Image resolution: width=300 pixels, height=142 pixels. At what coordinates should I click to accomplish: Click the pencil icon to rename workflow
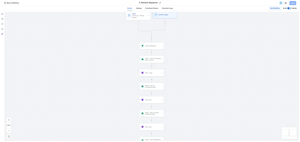(160, 3)
